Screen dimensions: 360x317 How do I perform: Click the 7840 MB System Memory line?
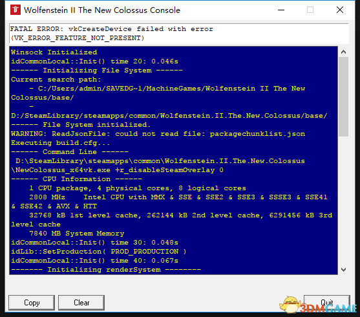pos(77,234)
